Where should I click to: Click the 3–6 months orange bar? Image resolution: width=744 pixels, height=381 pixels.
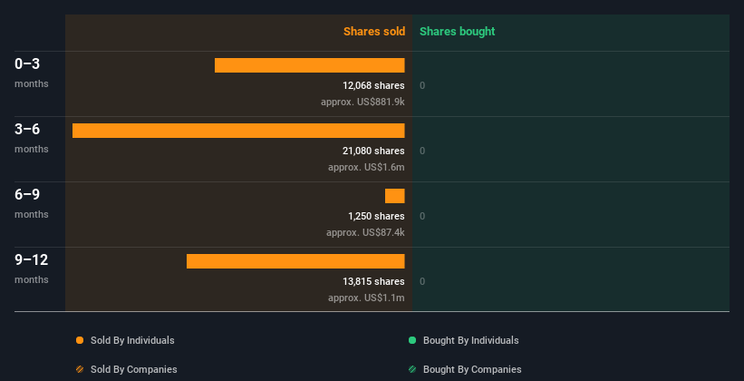click(238, 131)
